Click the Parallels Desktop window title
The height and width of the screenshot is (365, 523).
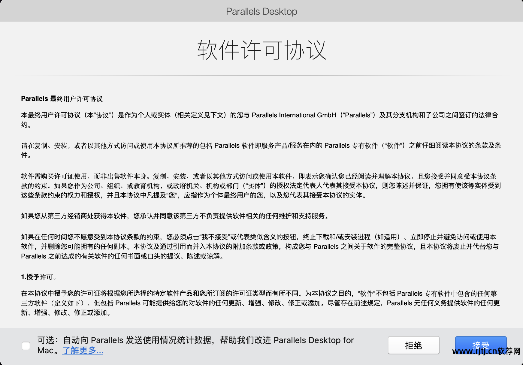pyautogui.click(x=261, y=11)
